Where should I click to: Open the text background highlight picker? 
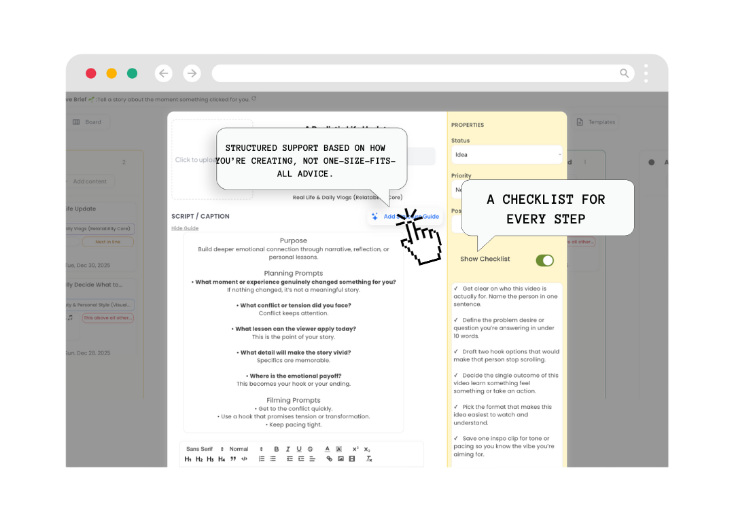pyautogui.click(x=339, y=449)
